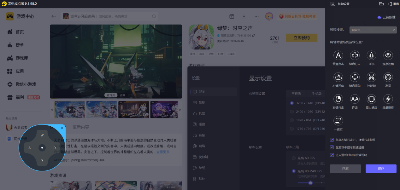This screenshot has height=190, width=400.
Task: Click the 保存 save button
Action: pyautogui.click(x=381, y=169)
